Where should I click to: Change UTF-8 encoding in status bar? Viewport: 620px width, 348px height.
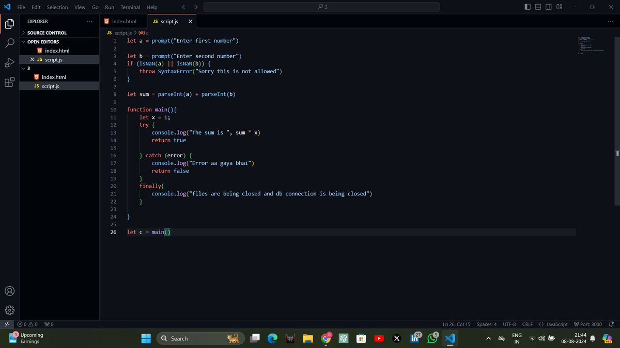pyautogui.click(x=509, y=324)
